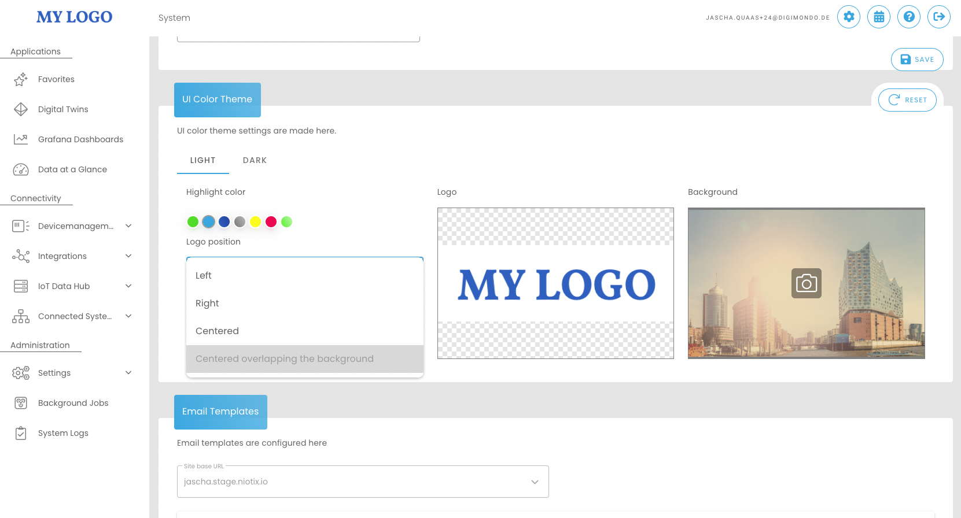
Task: Click the Data at a Glance gauge icon
Action: pos(21,169)
